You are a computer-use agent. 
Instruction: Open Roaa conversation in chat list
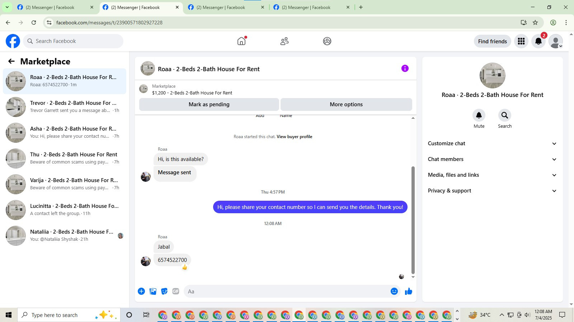(65, 81)
